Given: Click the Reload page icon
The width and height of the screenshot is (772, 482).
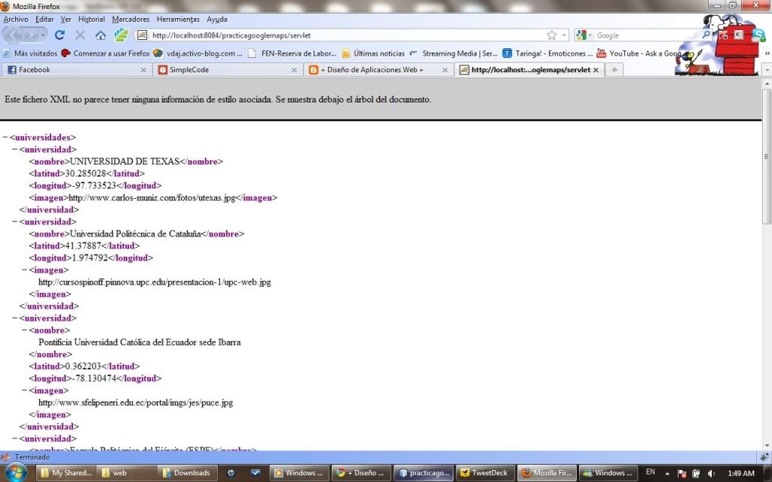Looking at the screenshot, I should point(60,35).
